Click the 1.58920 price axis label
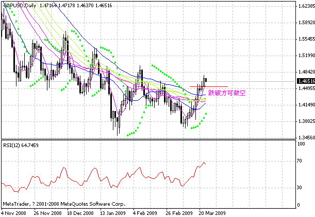Viewport: 315px width, 217px height. point(307,23)
